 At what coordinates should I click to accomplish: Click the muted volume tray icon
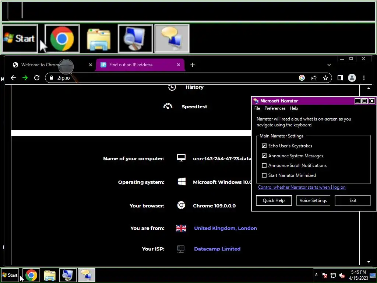click(x=342, y=275)
